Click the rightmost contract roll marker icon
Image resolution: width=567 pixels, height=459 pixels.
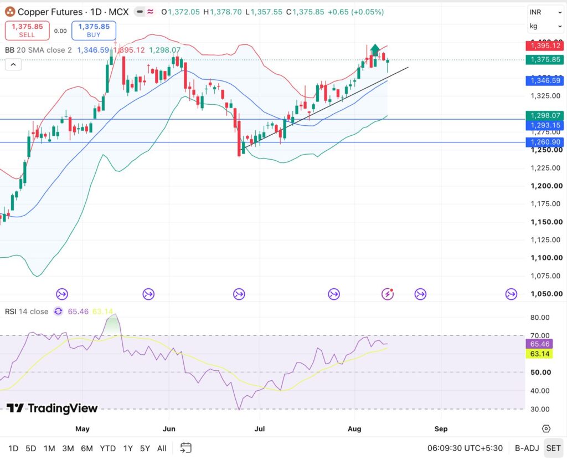coord(511,294)
